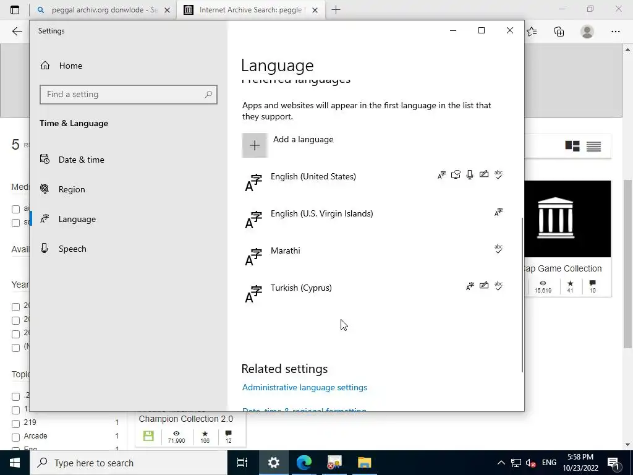Click the Find a setting search box

pyautogui.click(x=129, y=95)
